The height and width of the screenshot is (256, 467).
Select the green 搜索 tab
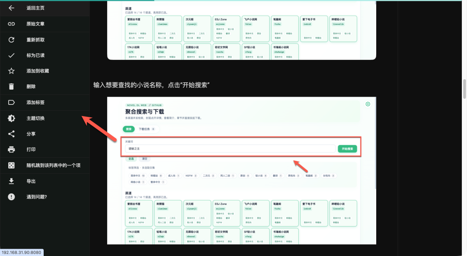(x=128, y=129)
